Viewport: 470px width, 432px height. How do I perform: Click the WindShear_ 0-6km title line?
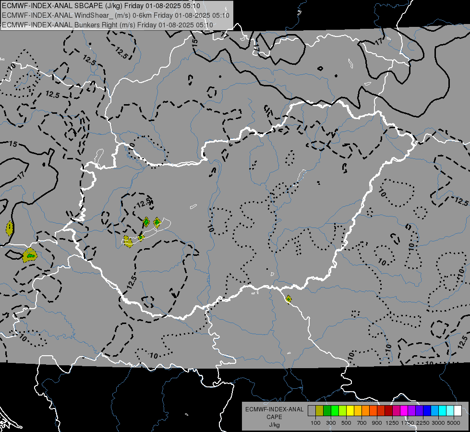pos(115,15)
